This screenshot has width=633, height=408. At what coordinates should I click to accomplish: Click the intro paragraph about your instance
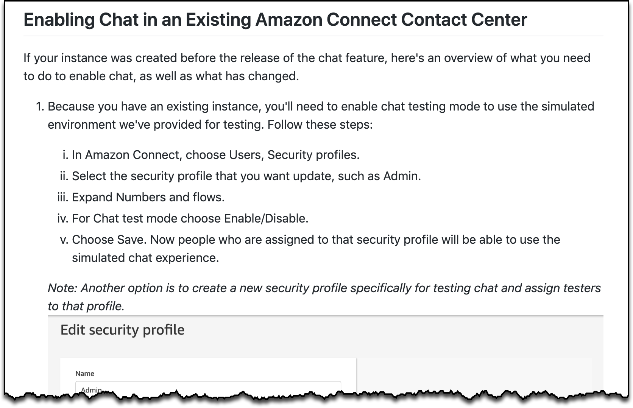coord(307,67)
